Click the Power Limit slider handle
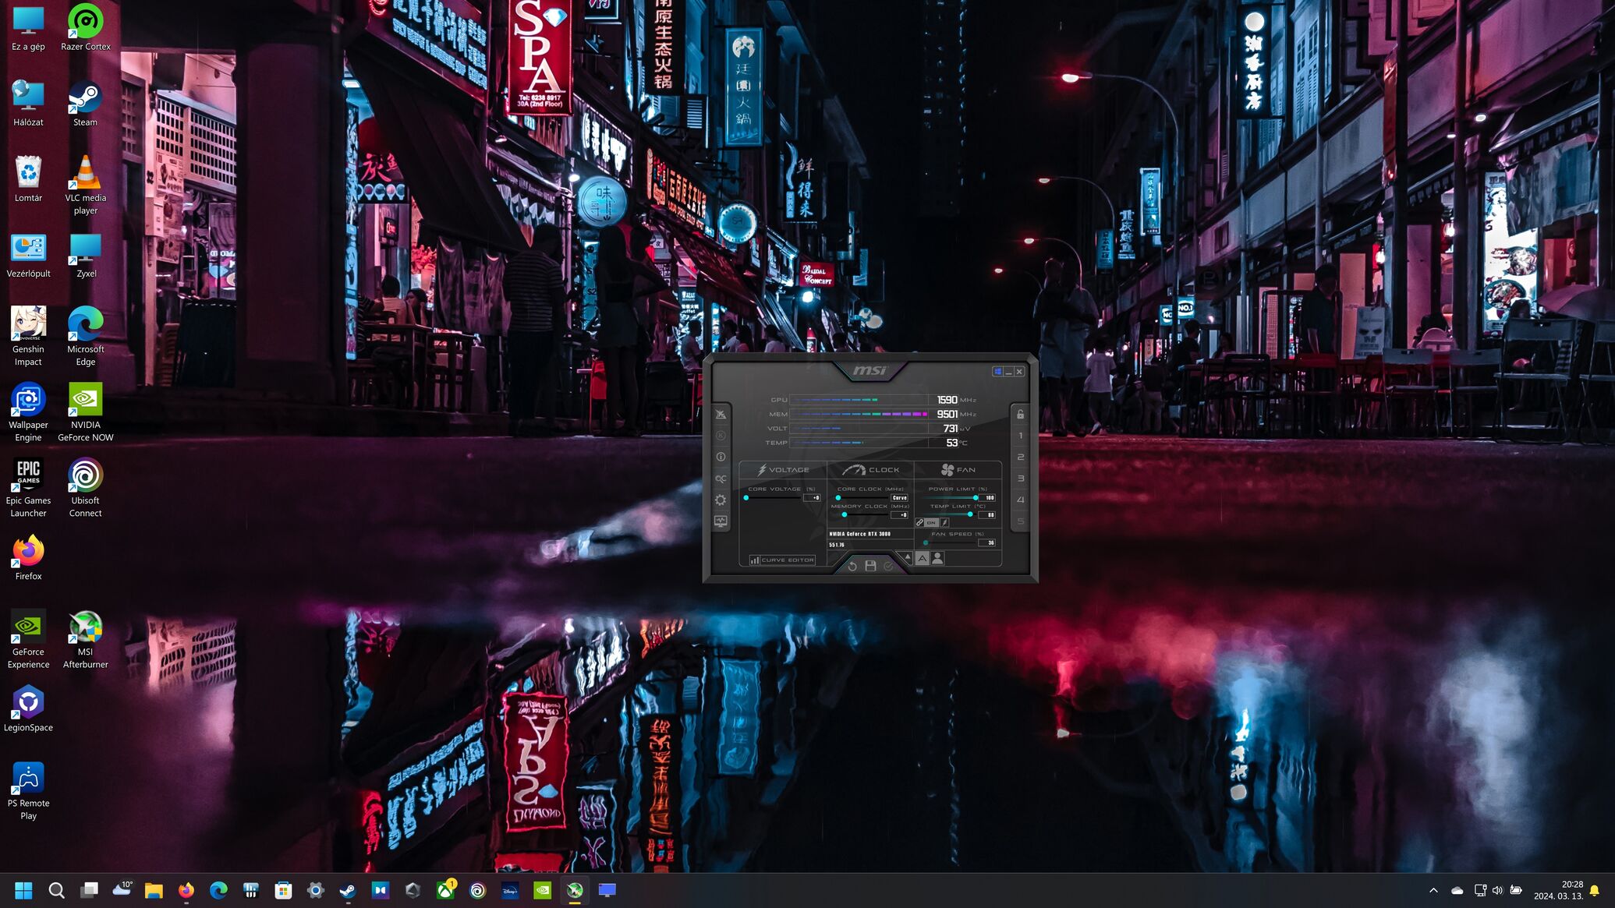Viewport: 1615px width, 908px height. (976, 497)
